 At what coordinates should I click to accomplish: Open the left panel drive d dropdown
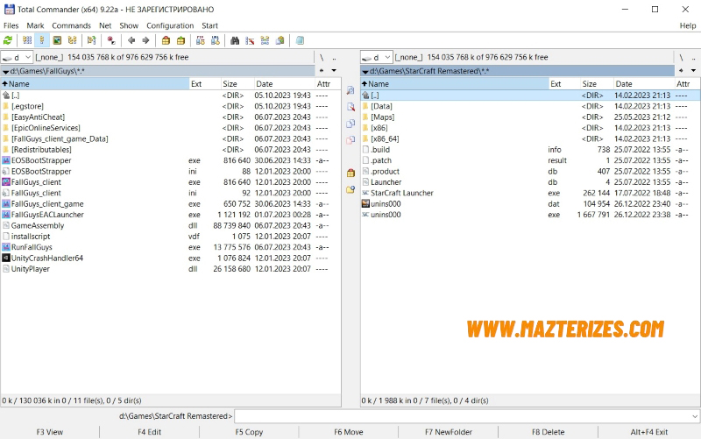17,57
